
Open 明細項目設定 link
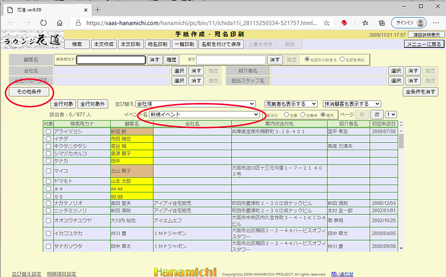coord(61,274)
